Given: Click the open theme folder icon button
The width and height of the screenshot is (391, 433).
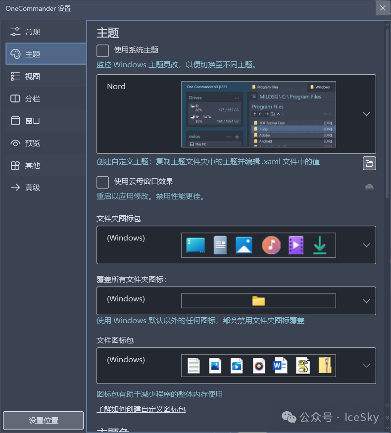Looking at the screenshot, I should 369,163.
